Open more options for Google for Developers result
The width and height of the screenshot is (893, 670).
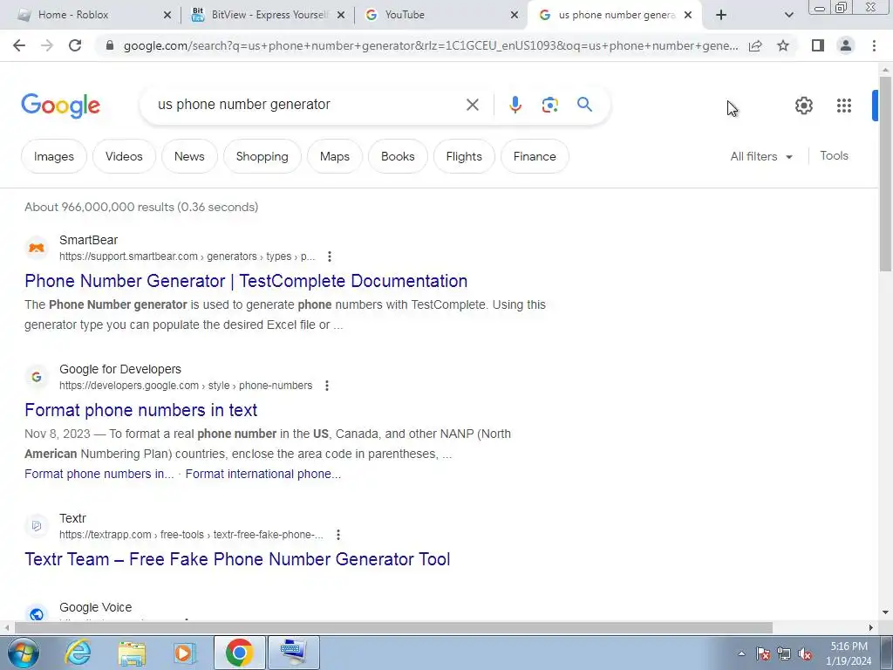tap(327, 386)
